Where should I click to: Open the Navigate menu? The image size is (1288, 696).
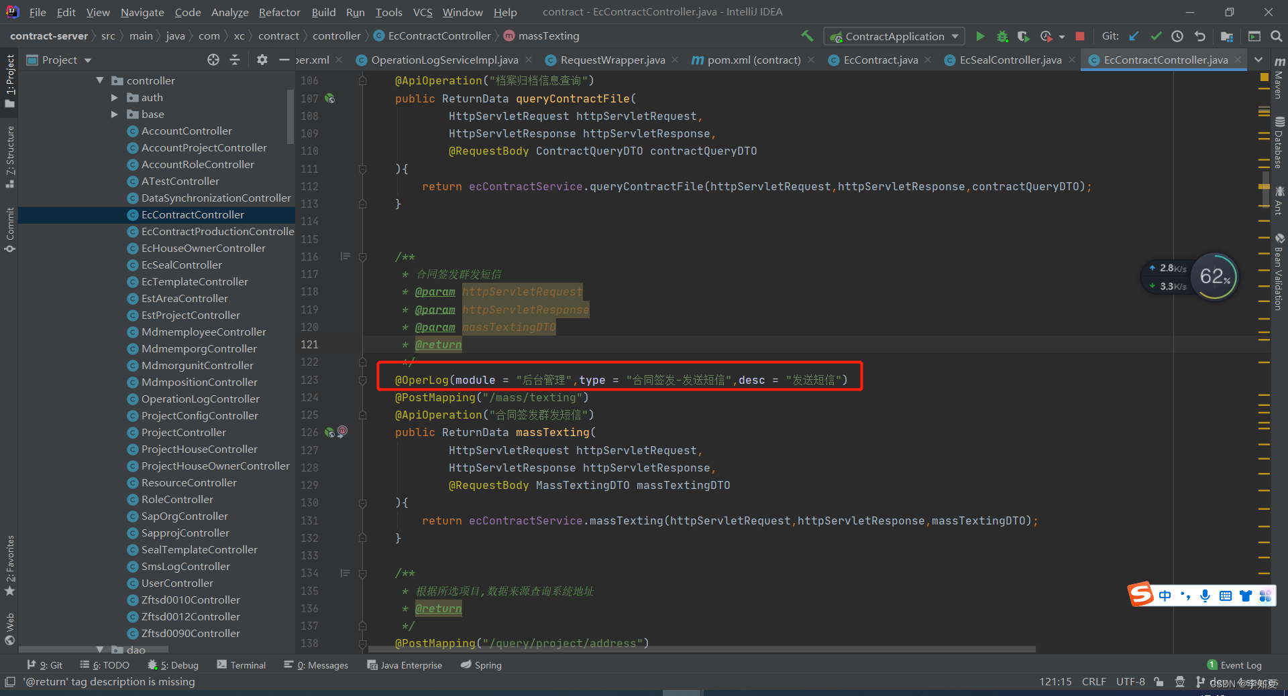point(142,12)
